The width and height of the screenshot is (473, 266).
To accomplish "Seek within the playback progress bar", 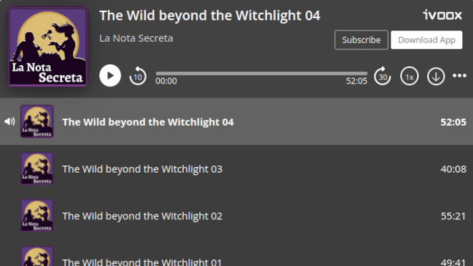I will point(262,73).
